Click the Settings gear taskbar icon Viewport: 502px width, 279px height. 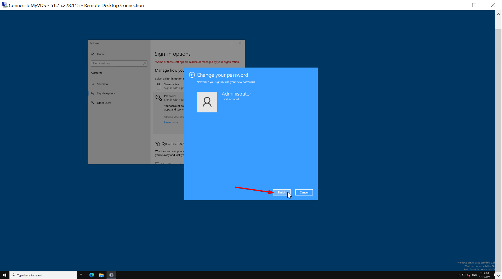tap(111, 275)
